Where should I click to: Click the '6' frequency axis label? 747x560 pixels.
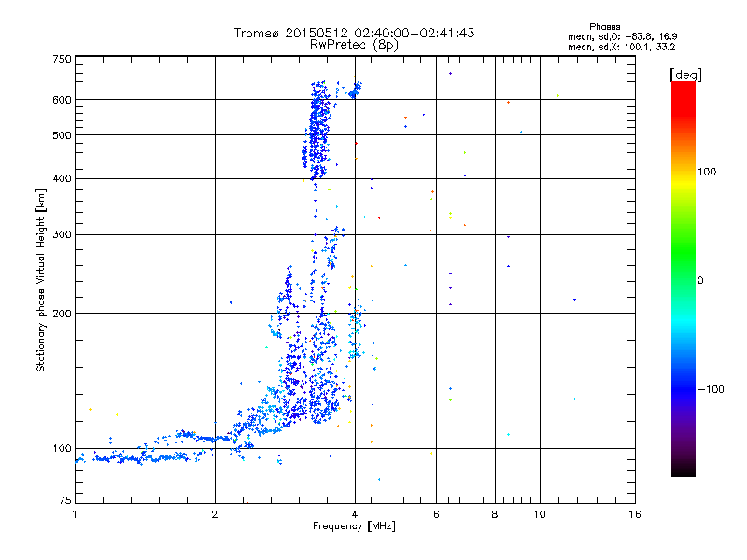[436, 514]
